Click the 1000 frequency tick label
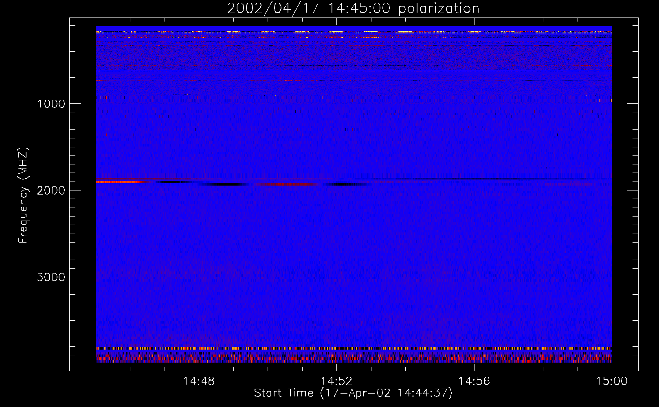Viewport: 659px width, 407px height. pos(51,104)
